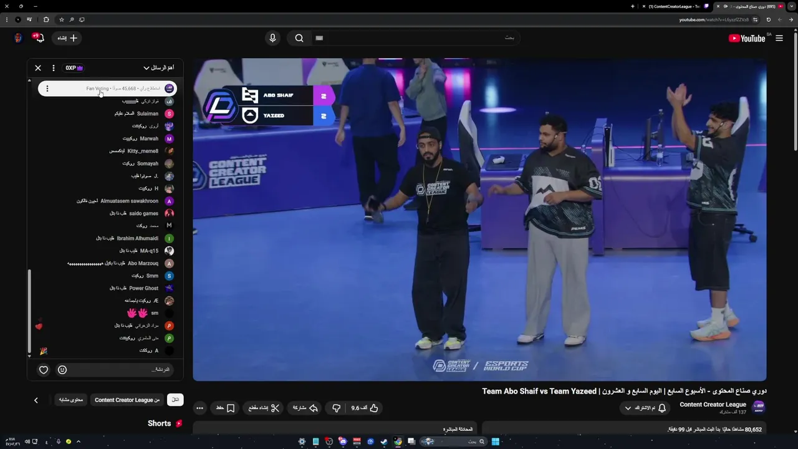Open the YouTube hamburger guide menu
This screenshot has height=449, width=798.
pyautogui.click(x=779, y=38)
